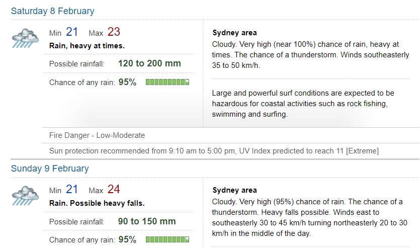The width and height of the screenshot is (420, 248).
Task: Click the Sun protection UV Index line
Action: coord(214,150)
